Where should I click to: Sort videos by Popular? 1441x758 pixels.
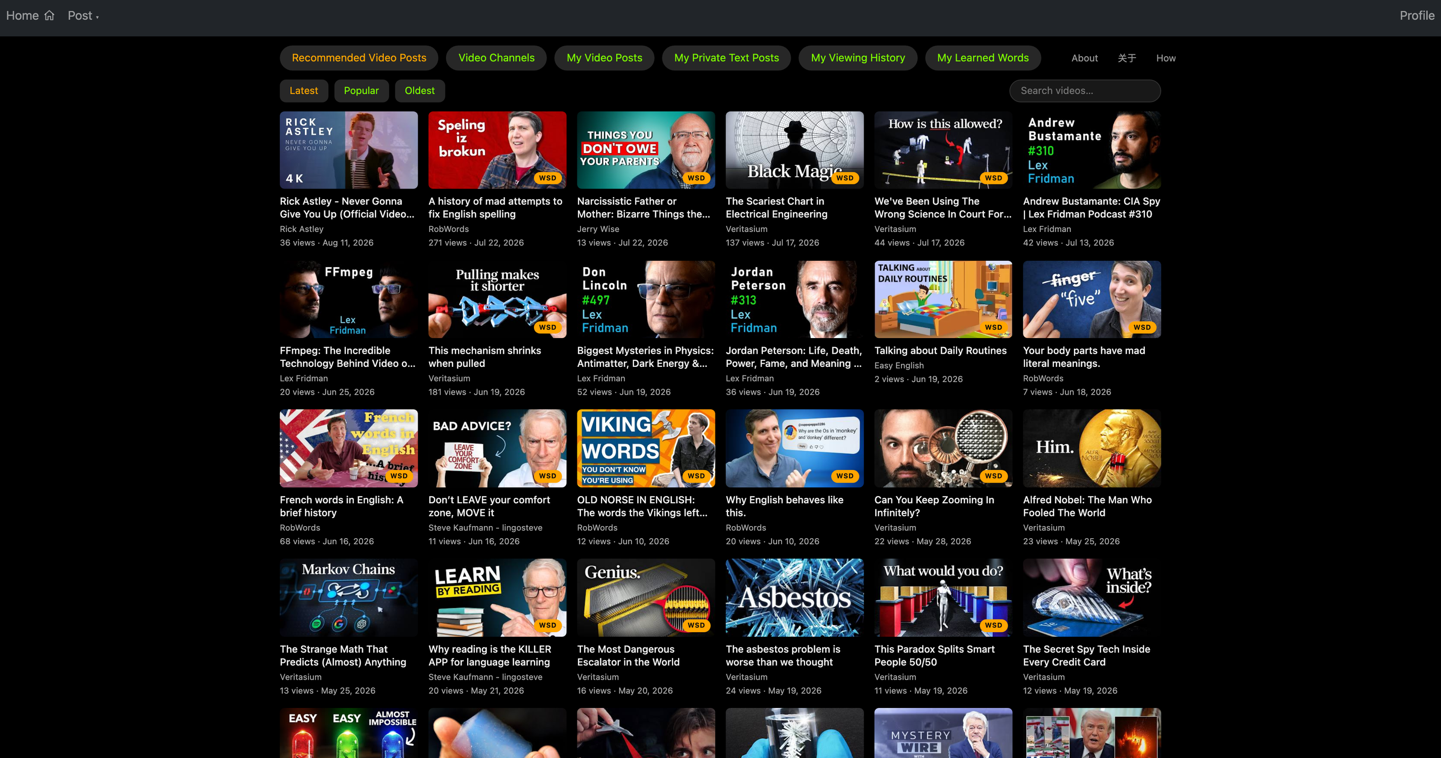click(x=362, y=90)
